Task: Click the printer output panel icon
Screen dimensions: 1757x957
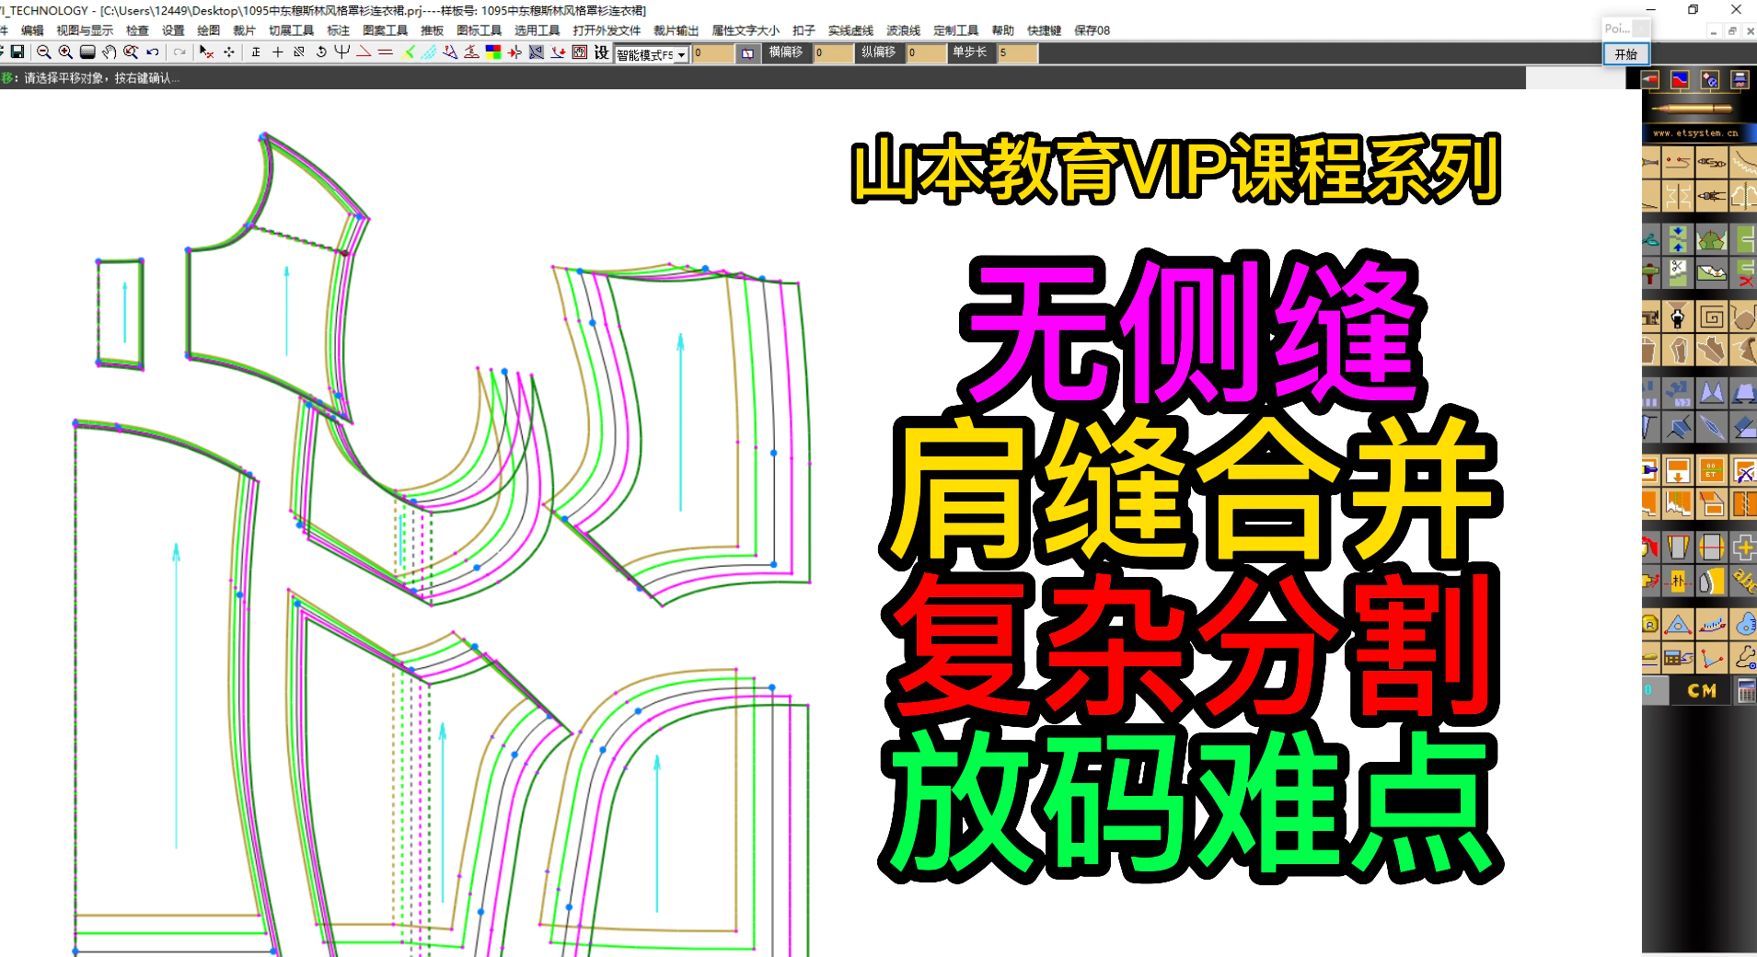Action: point(1740,80)
